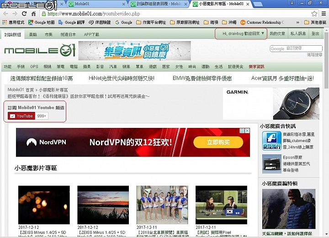
Task: Open 私人訊息 link
Action: click(298, 33)
